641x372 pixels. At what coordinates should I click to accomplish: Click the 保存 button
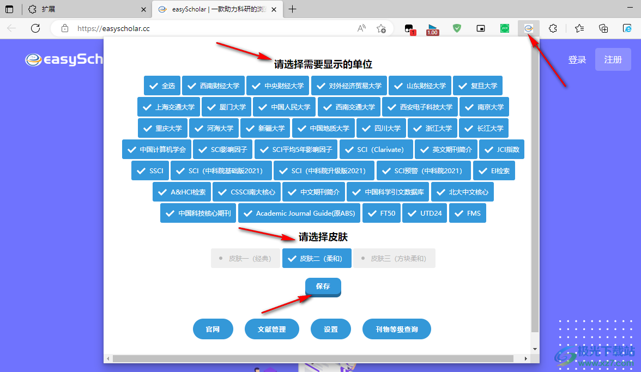(x=323, y=286)
